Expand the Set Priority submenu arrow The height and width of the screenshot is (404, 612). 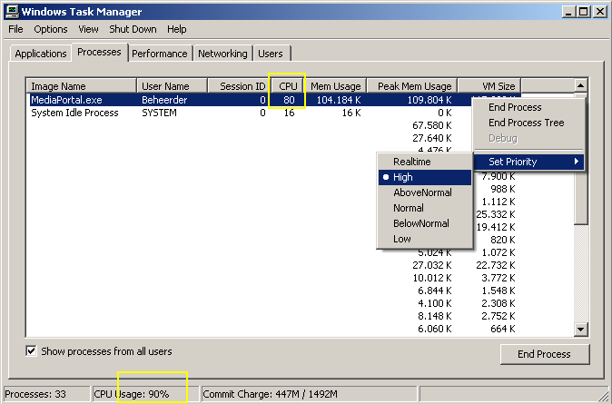577,162
